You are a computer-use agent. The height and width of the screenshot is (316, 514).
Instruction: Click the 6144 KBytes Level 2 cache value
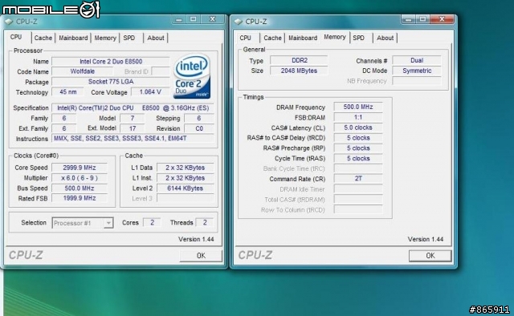coord(185,188)
